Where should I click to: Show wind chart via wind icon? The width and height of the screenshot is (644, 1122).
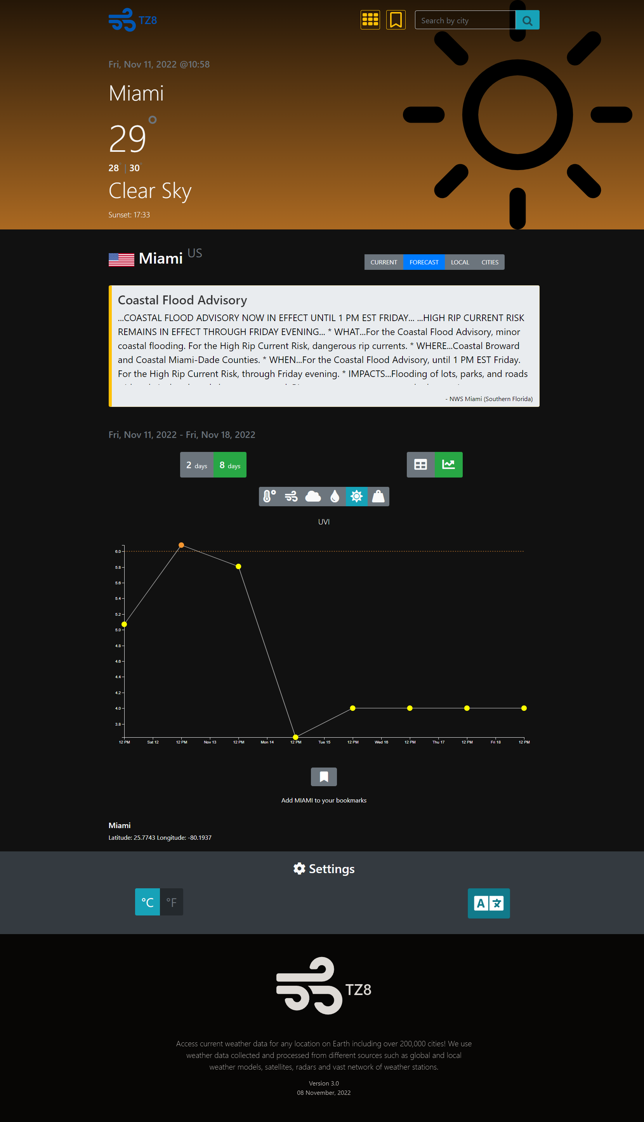point(291,496)
